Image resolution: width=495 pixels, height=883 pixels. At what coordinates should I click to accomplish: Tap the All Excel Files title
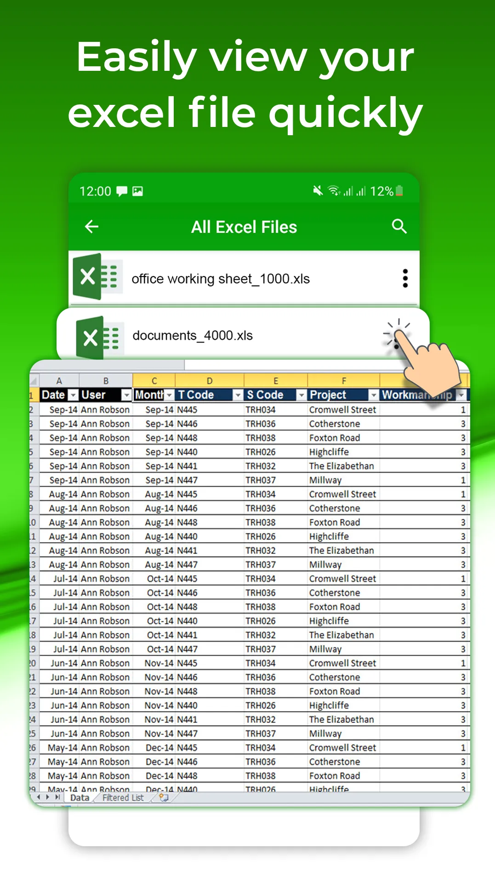(244, 227)
